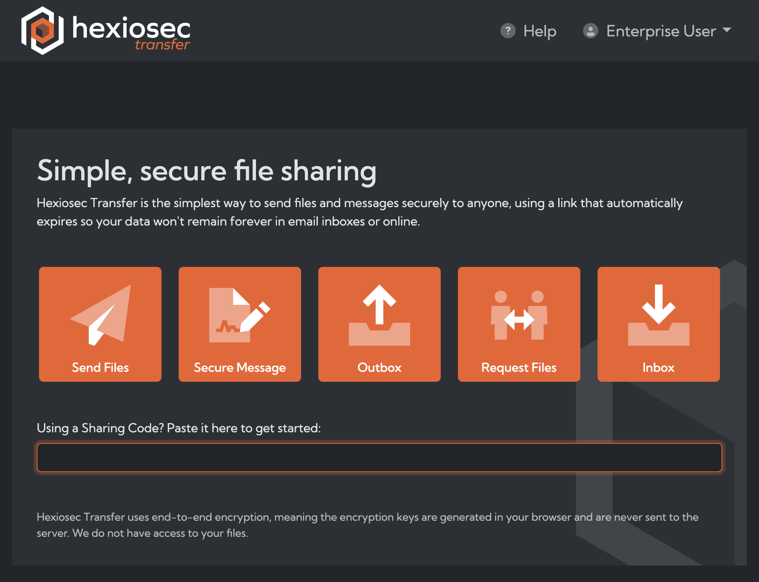Click the Inbox download tray icon

[658, 315]
